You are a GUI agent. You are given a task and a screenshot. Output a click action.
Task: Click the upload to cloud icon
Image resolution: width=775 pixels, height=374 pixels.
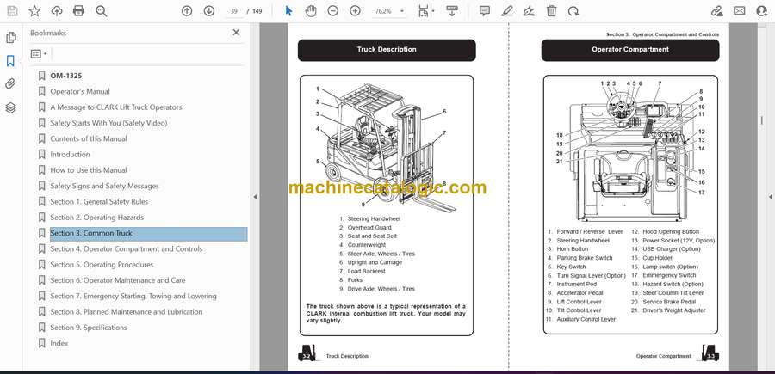click(x=57, y=11)
